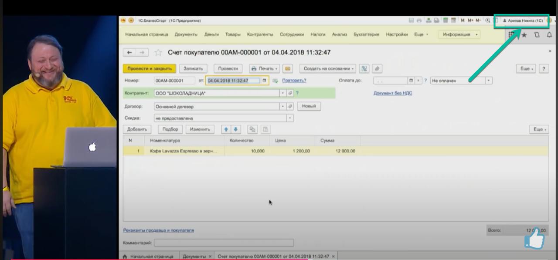Click home icon on Начальная страница tab

click(x=125, y=256)
